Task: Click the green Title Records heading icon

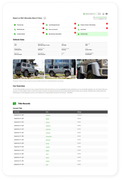Action: pyautogui.click(x=15, y=104)
